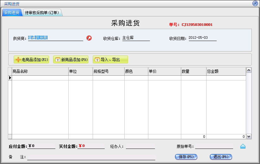Screen dimensions: 260x164
Task: Click 老商品添加 (F2) button
Action: point(31,60)
